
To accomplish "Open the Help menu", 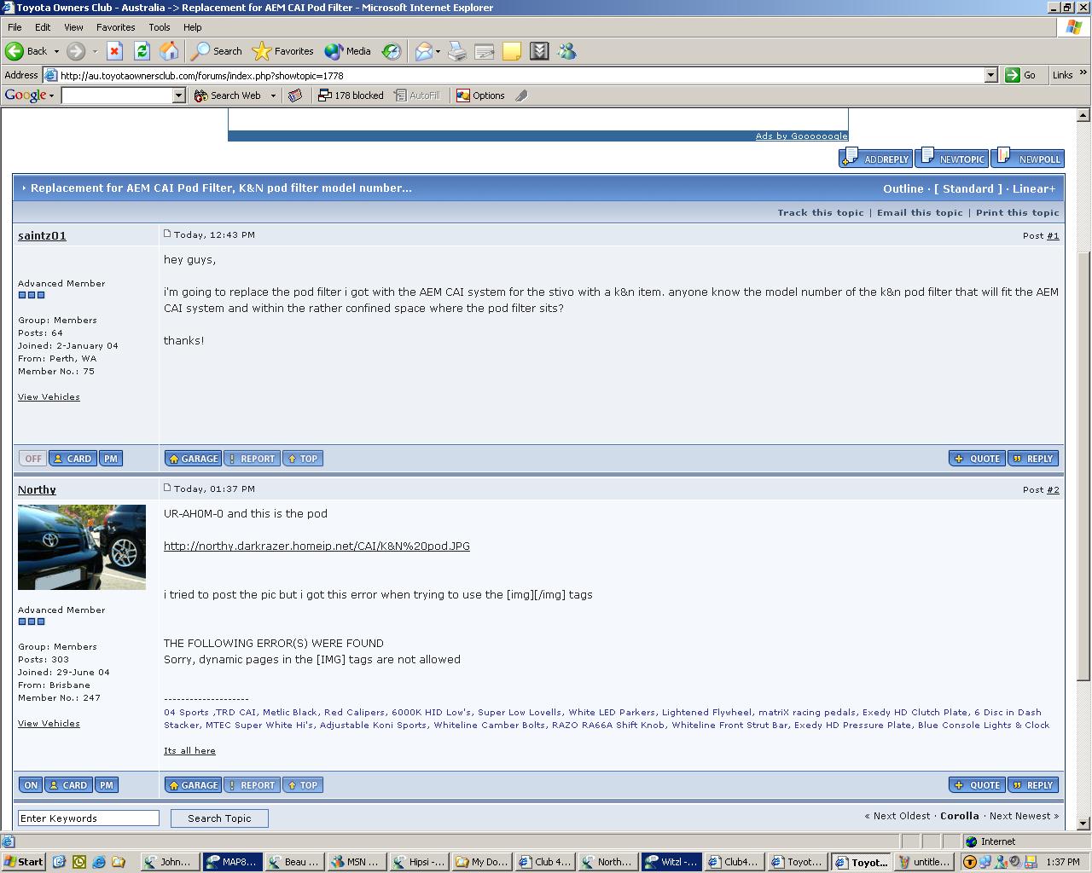I will 193,27.
